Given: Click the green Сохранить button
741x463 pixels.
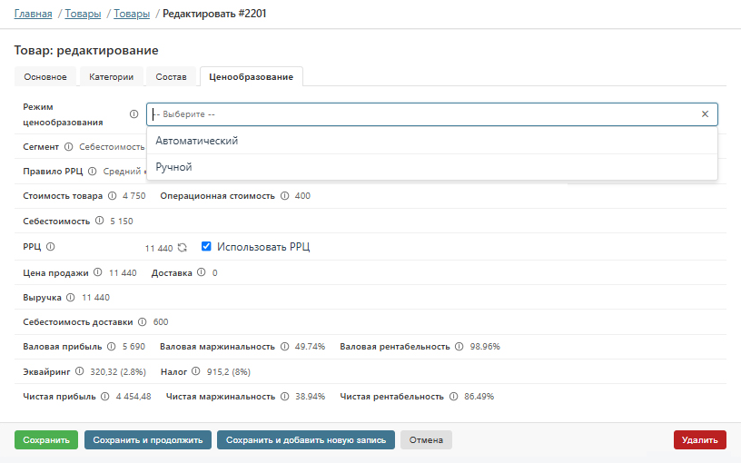Looking at the screenshot, I should (46, 439).
